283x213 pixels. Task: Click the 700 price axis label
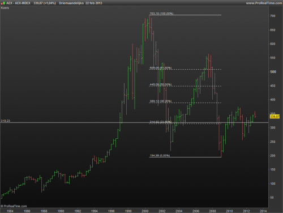coord(273,16)
